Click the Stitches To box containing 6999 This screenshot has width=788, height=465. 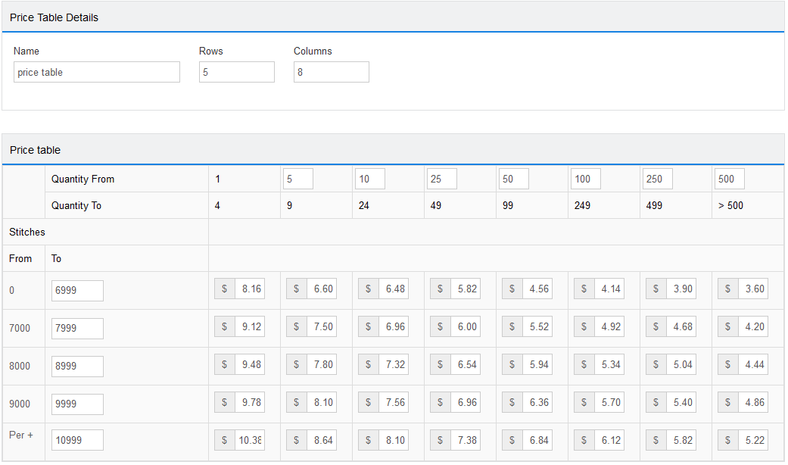coord(77,290)
